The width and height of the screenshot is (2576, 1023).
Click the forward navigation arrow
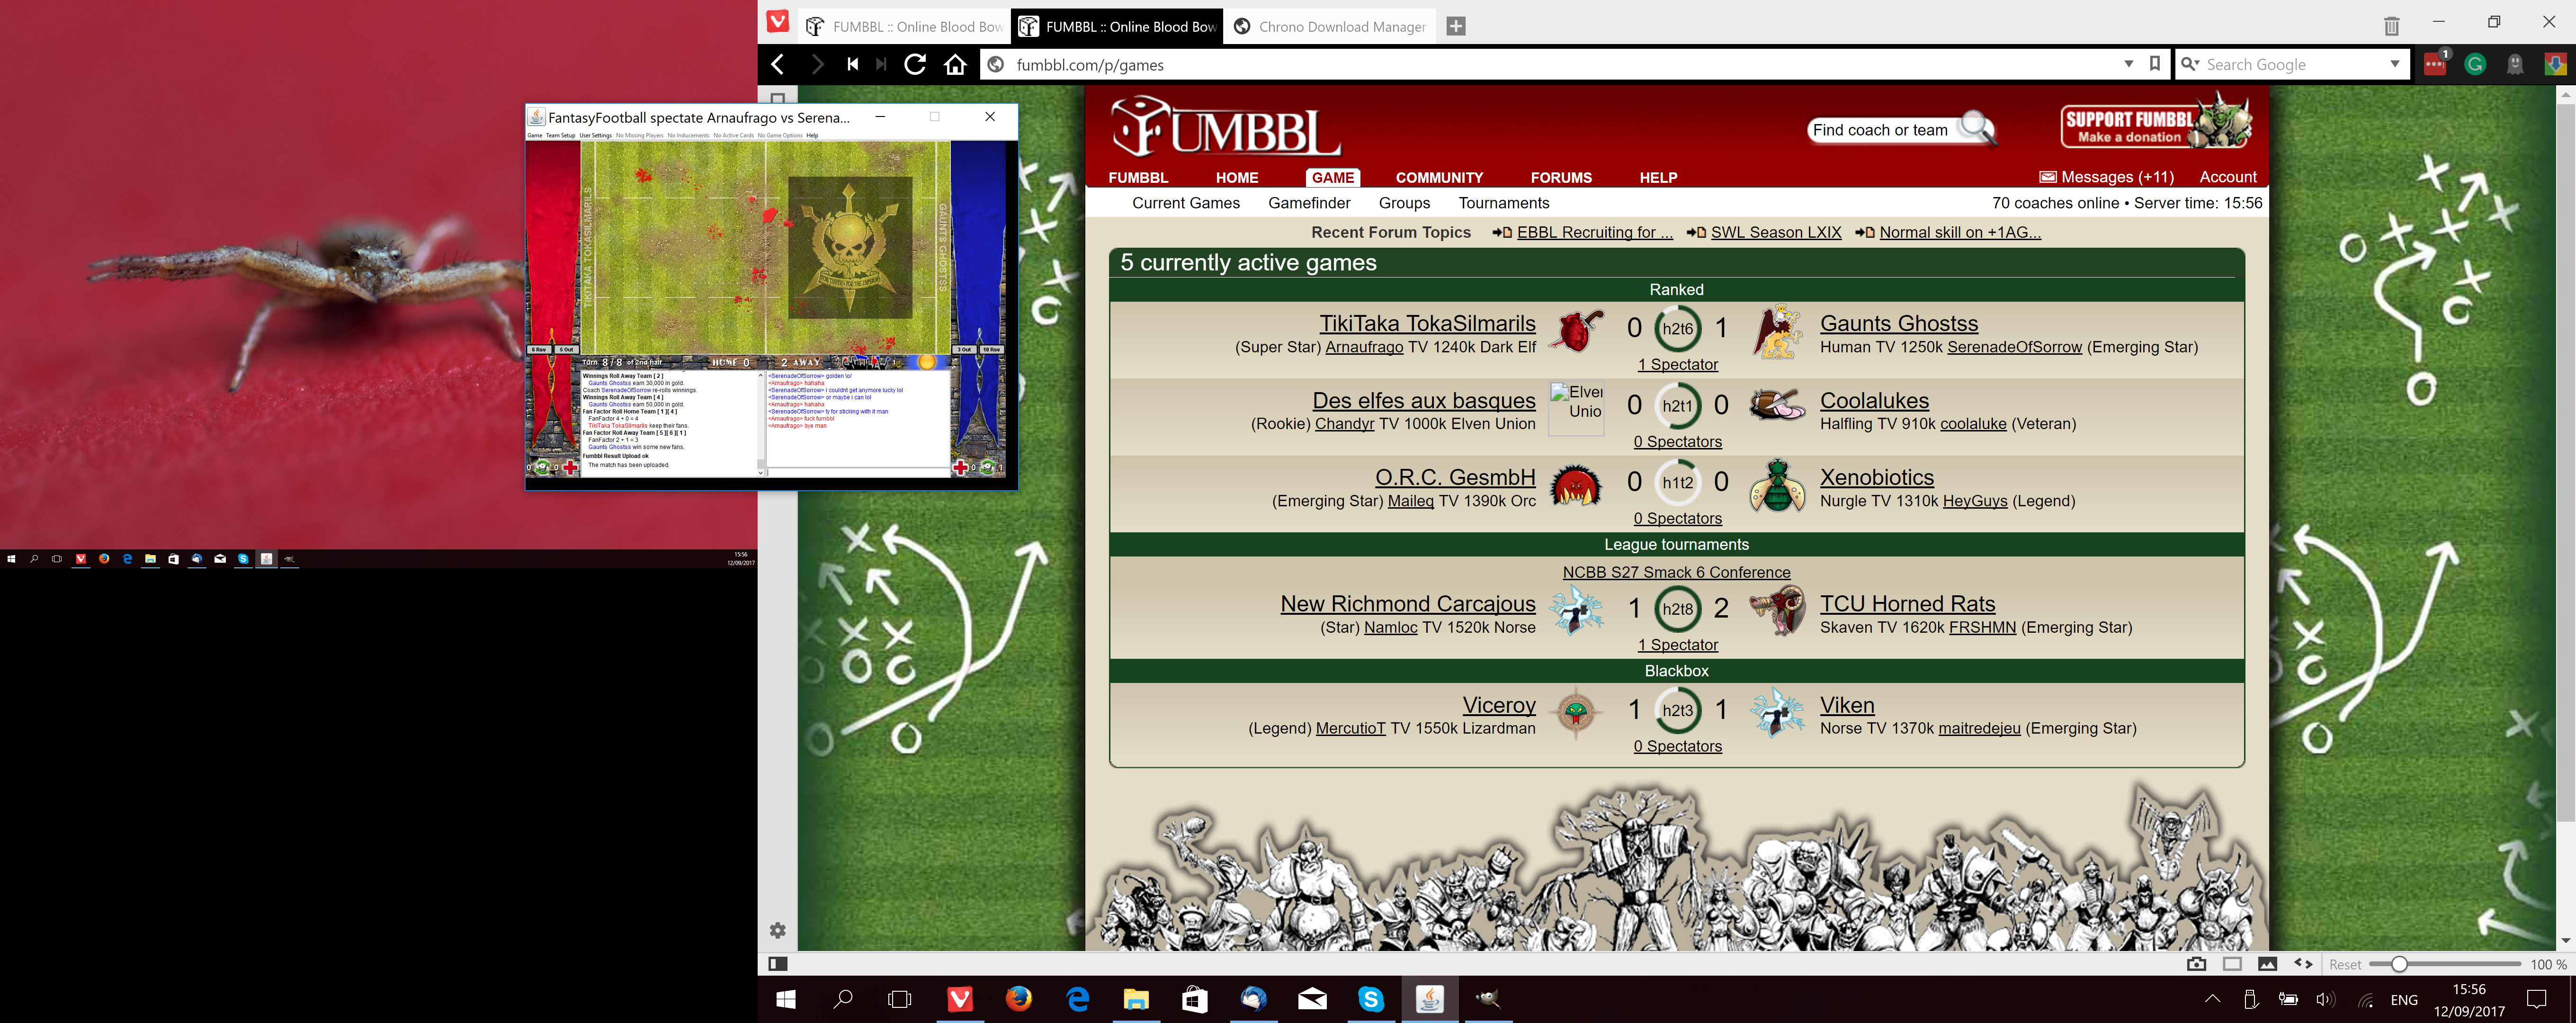click(817, 64)
